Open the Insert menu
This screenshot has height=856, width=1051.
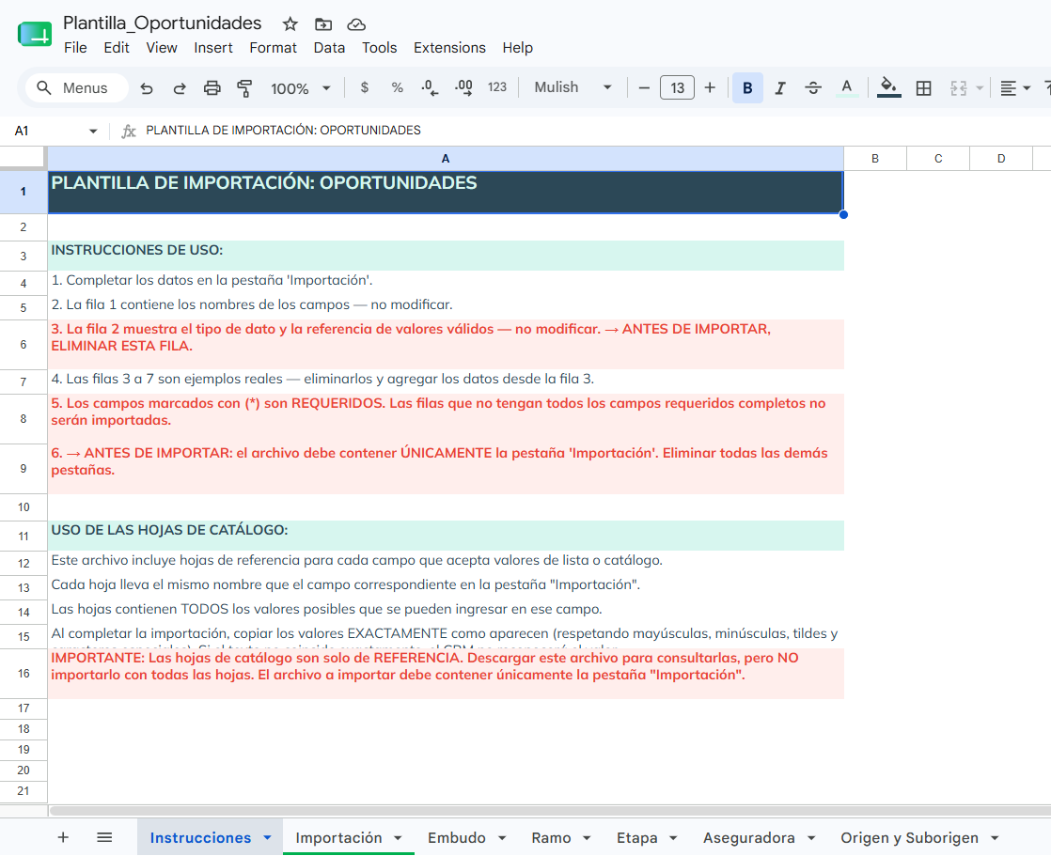click(213, 48)
